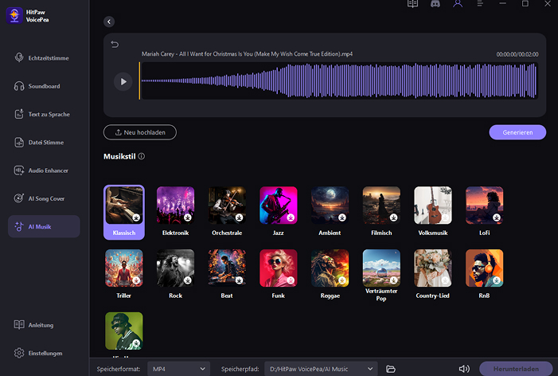Open the Speicherformat MP4 dropdown
This screenshot has width=558, height=376.
[x=178, y=369]
